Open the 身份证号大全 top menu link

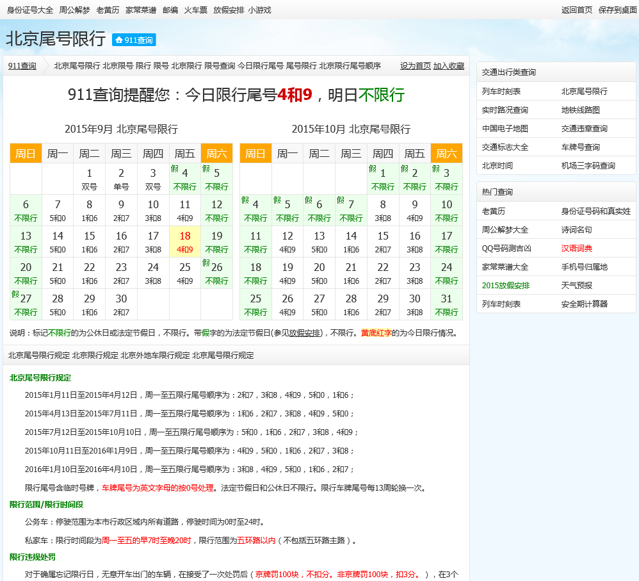tap(30, 10)
